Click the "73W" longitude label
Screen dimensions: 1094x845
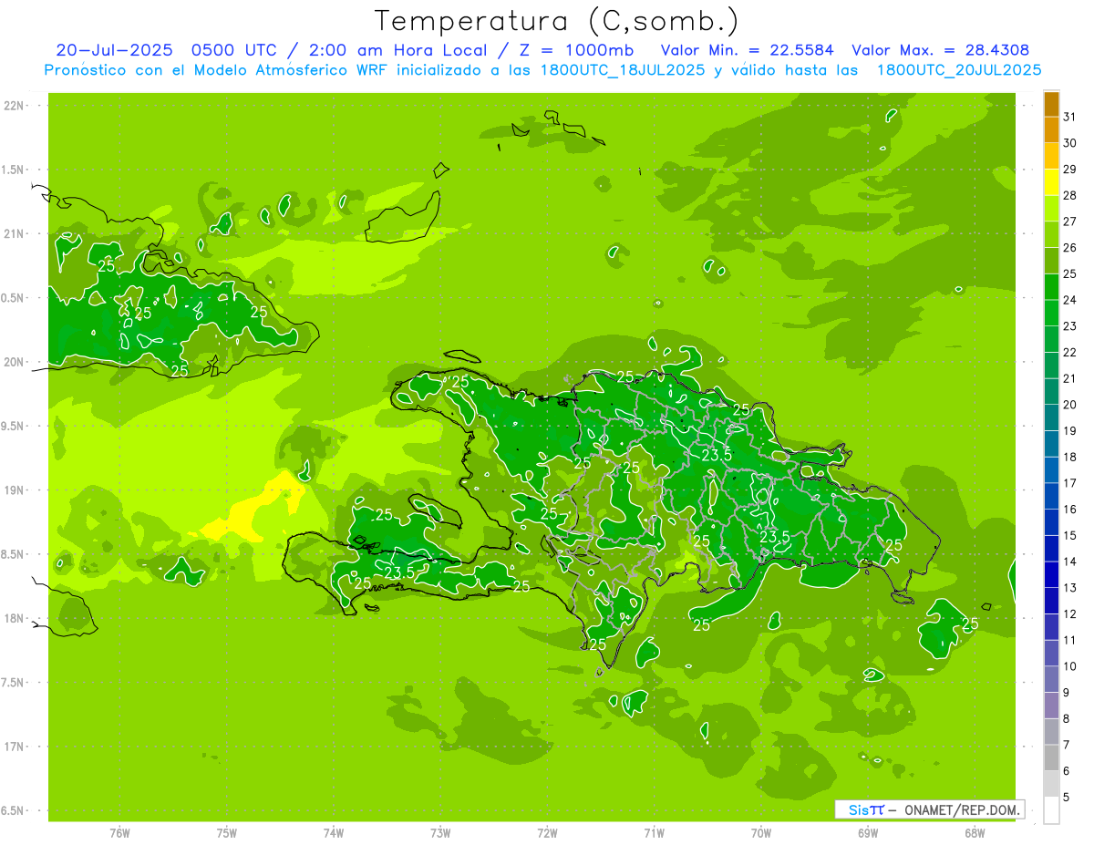coord(440,832)
